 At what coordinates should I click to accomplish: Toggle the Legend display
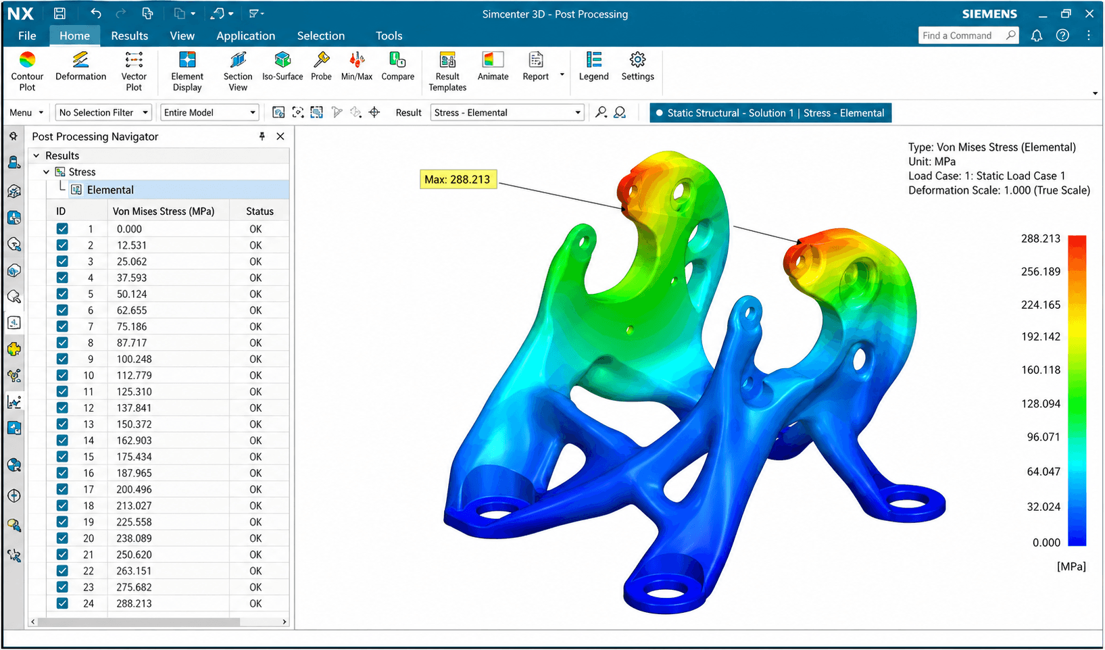[x=593, y=66]
